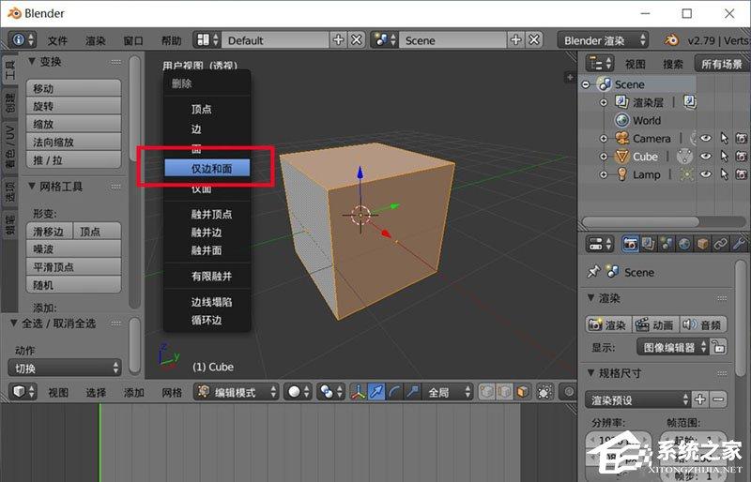Expand the Camera node in outliner

coord(604,139)
